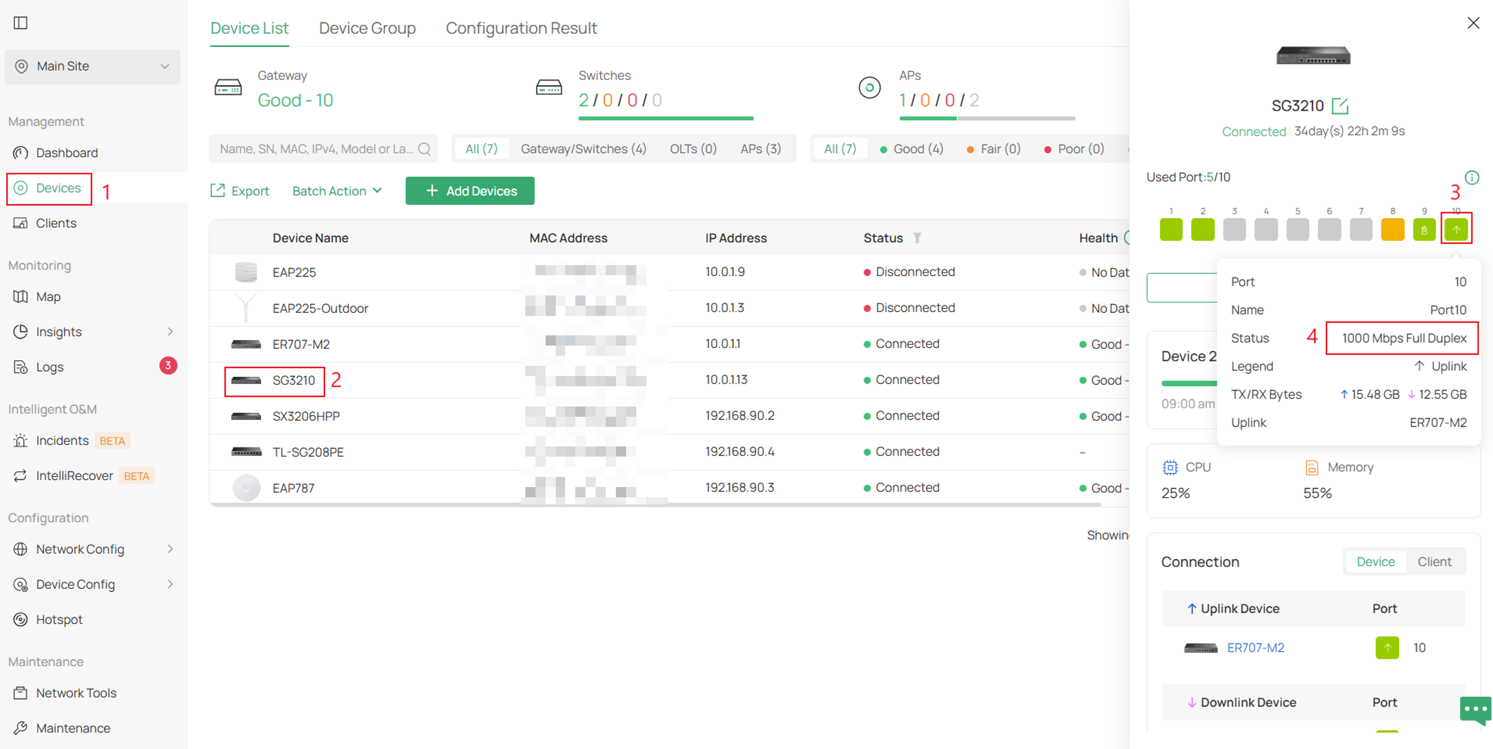Select the EAP225 device row

[669, 272]
